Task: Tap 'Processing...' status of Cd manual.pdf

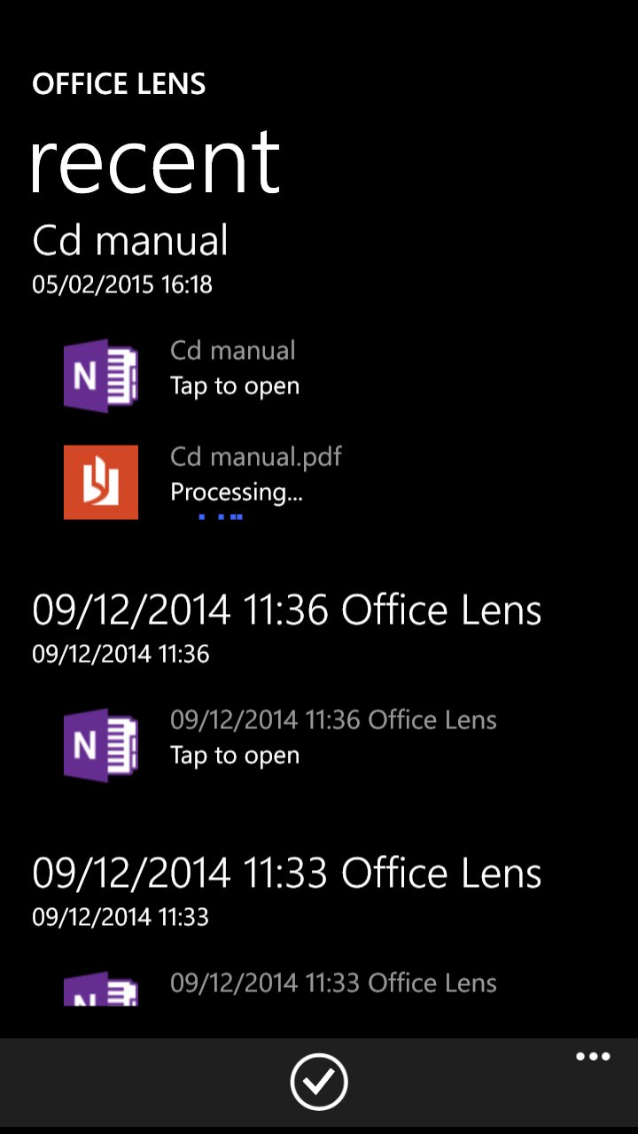Action: [237, 493]
